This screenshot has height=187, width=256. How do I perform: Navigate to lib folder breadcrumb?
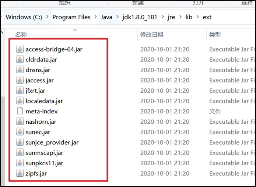pyautogui.click(x=189, y=17)
